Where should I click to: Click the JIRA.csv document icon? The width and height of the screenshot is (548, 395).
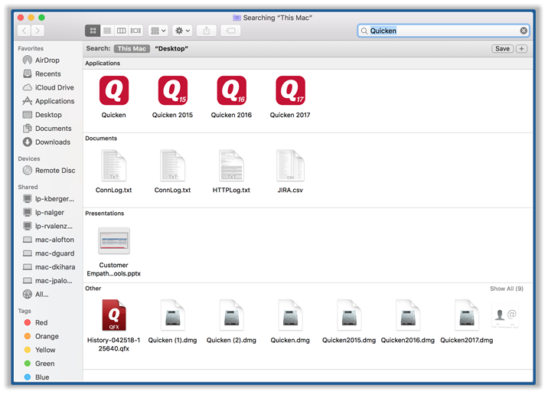coord(290,165)
